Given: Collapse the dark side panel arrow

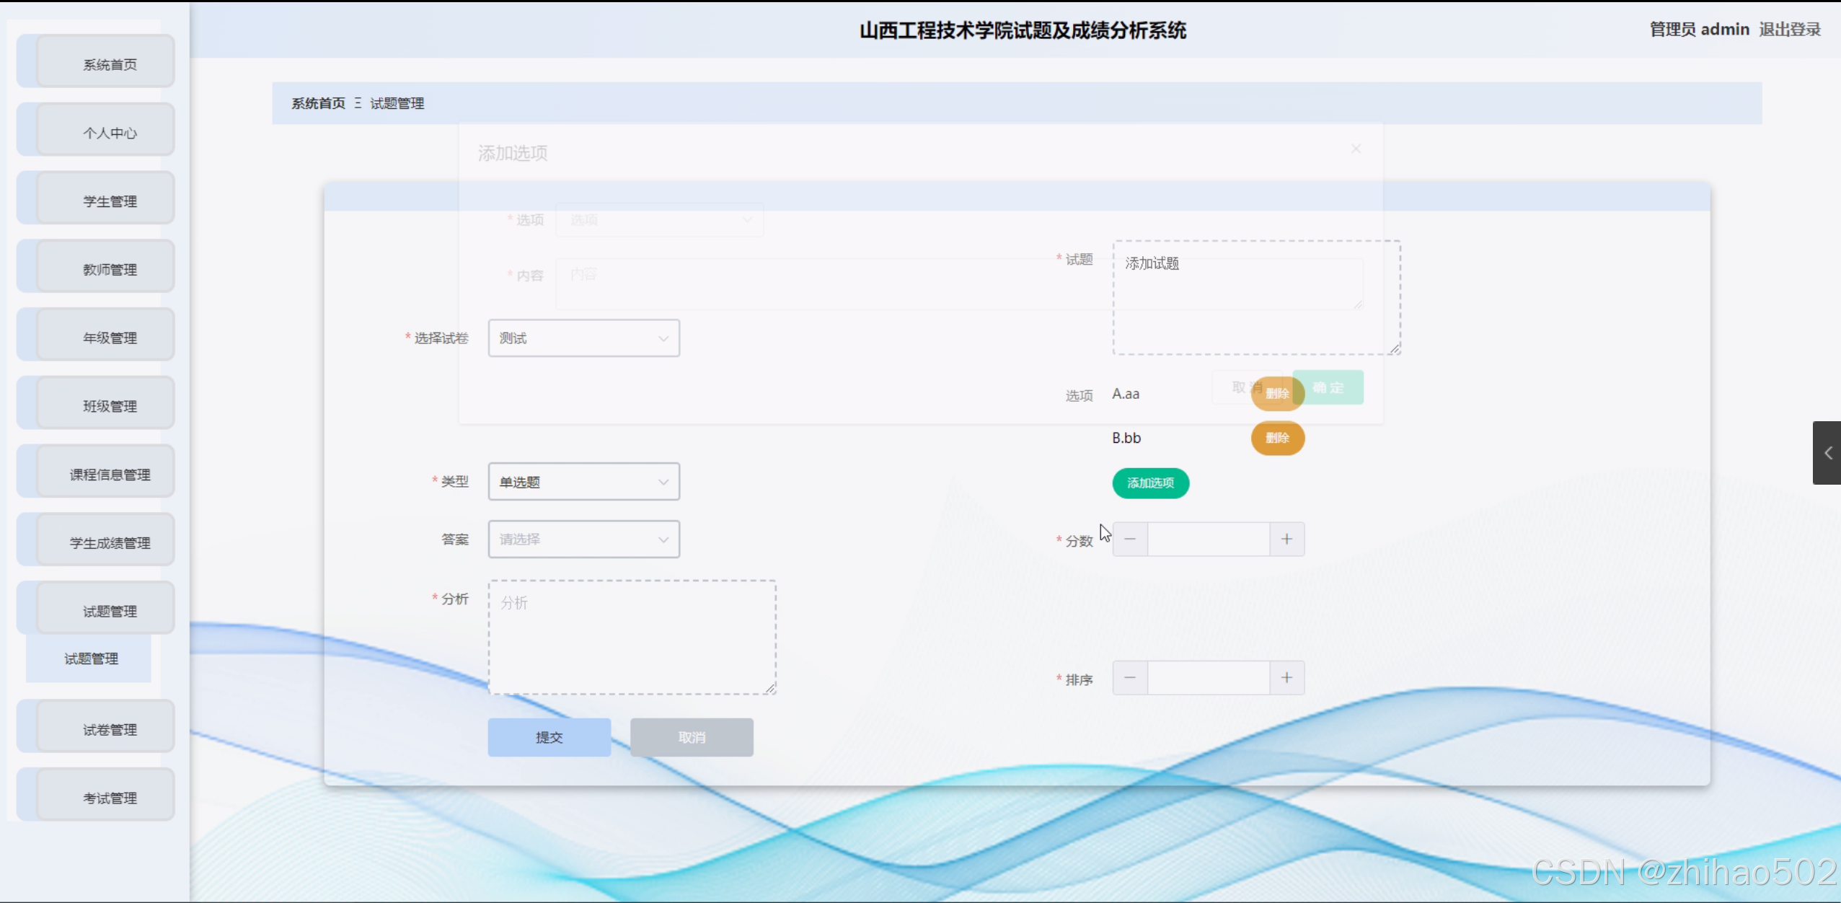Looking at the screenshot, I should click(1827, 453).
